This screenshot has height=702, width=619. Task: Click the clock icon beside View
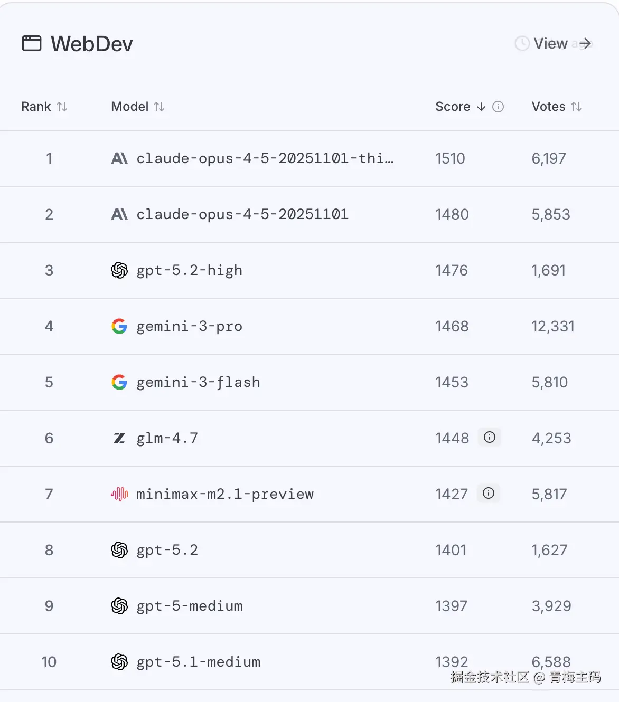(522, 43)
